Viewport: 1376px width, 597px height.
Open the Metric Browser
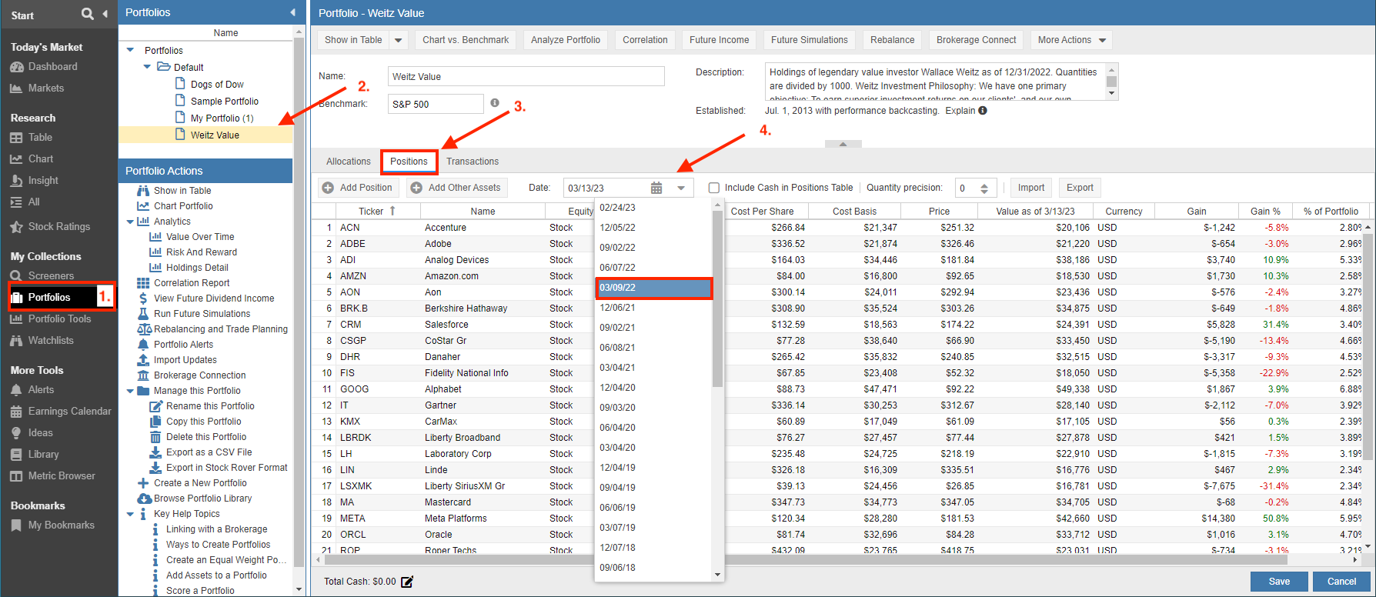(62, 476)
